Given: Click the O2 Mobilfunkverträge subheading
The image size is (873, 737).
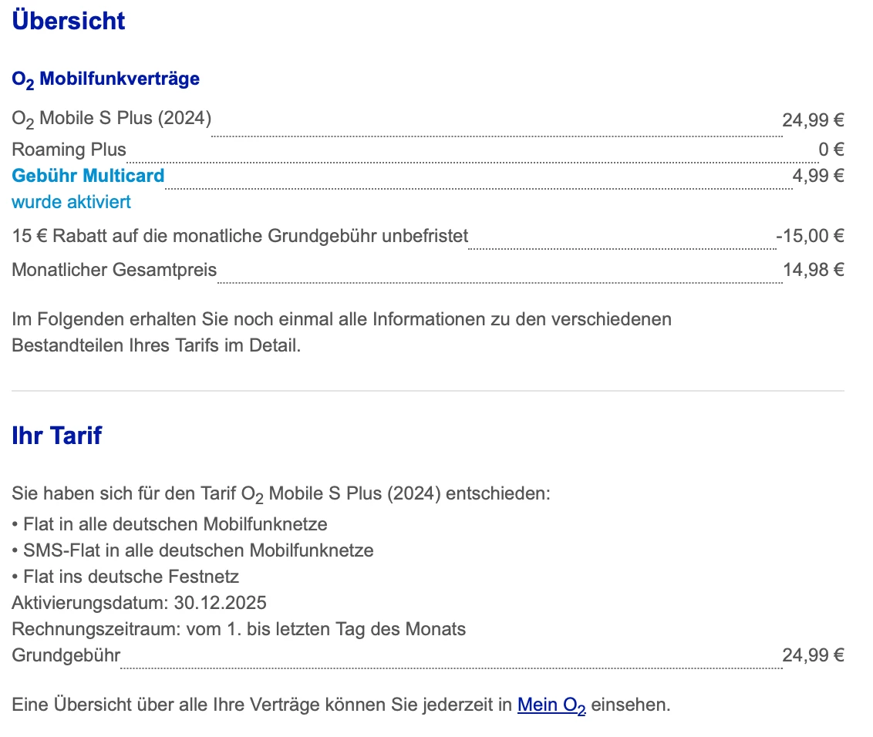Looking at the screenshot, I should coord(106,79).
